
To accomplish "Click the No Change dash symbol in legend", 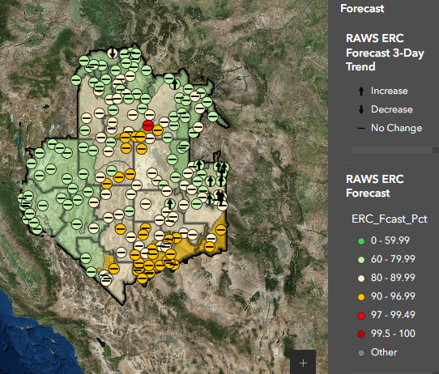I will [361, 129].
